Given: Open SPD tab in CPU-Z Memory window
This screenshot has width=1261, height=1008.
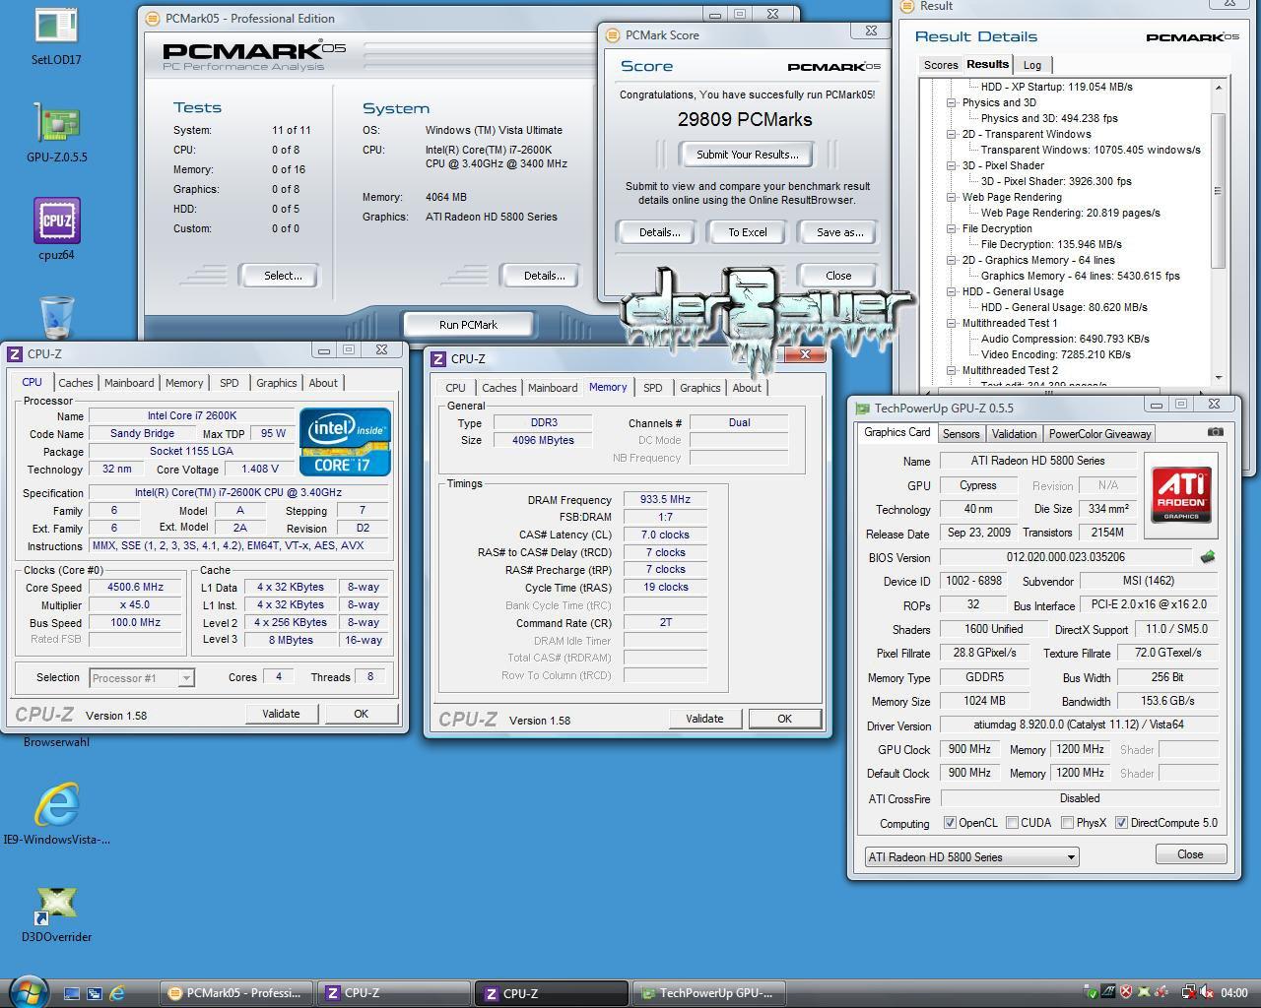Looking at the screenshot, I should point(652,388).
